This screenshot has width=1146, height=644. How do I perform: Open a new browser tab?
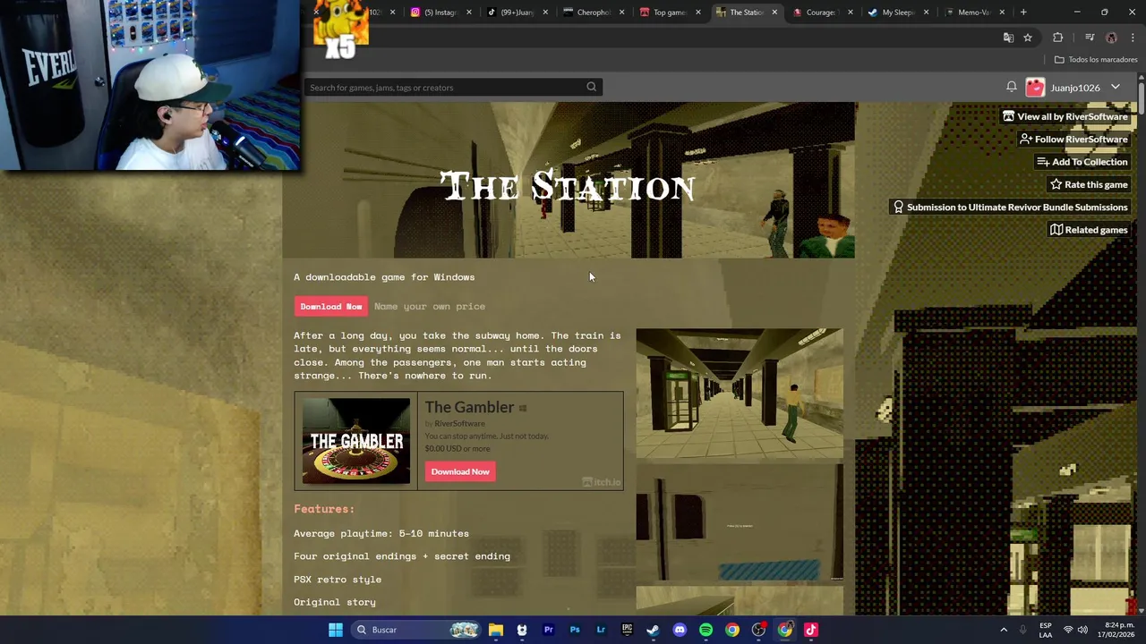[x=1023, y=12]
